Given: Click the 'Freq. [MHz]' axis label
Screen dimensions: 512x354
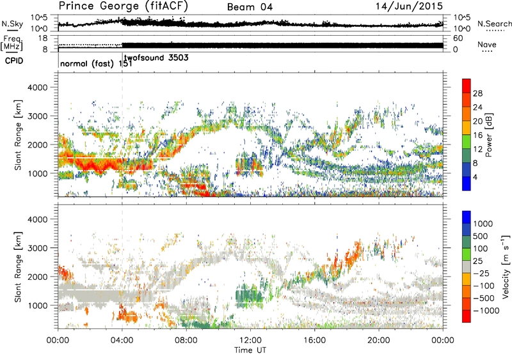Looking at the screenshot, I should pos(12,43).
